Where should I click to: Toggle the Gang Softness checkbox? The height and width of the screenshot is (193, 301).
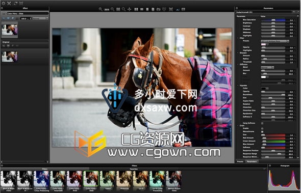262,123
